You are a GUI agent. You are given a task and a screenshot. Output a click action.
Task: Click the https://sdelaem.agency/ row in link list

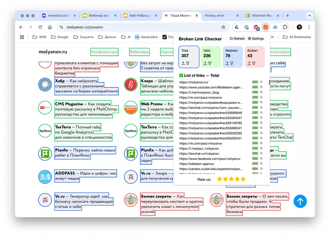(x=221, y=164)
